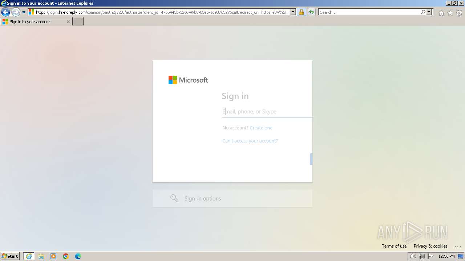Open Favorites star icon
The height and width of the screenshot is (261, 465).
point(450,13)
